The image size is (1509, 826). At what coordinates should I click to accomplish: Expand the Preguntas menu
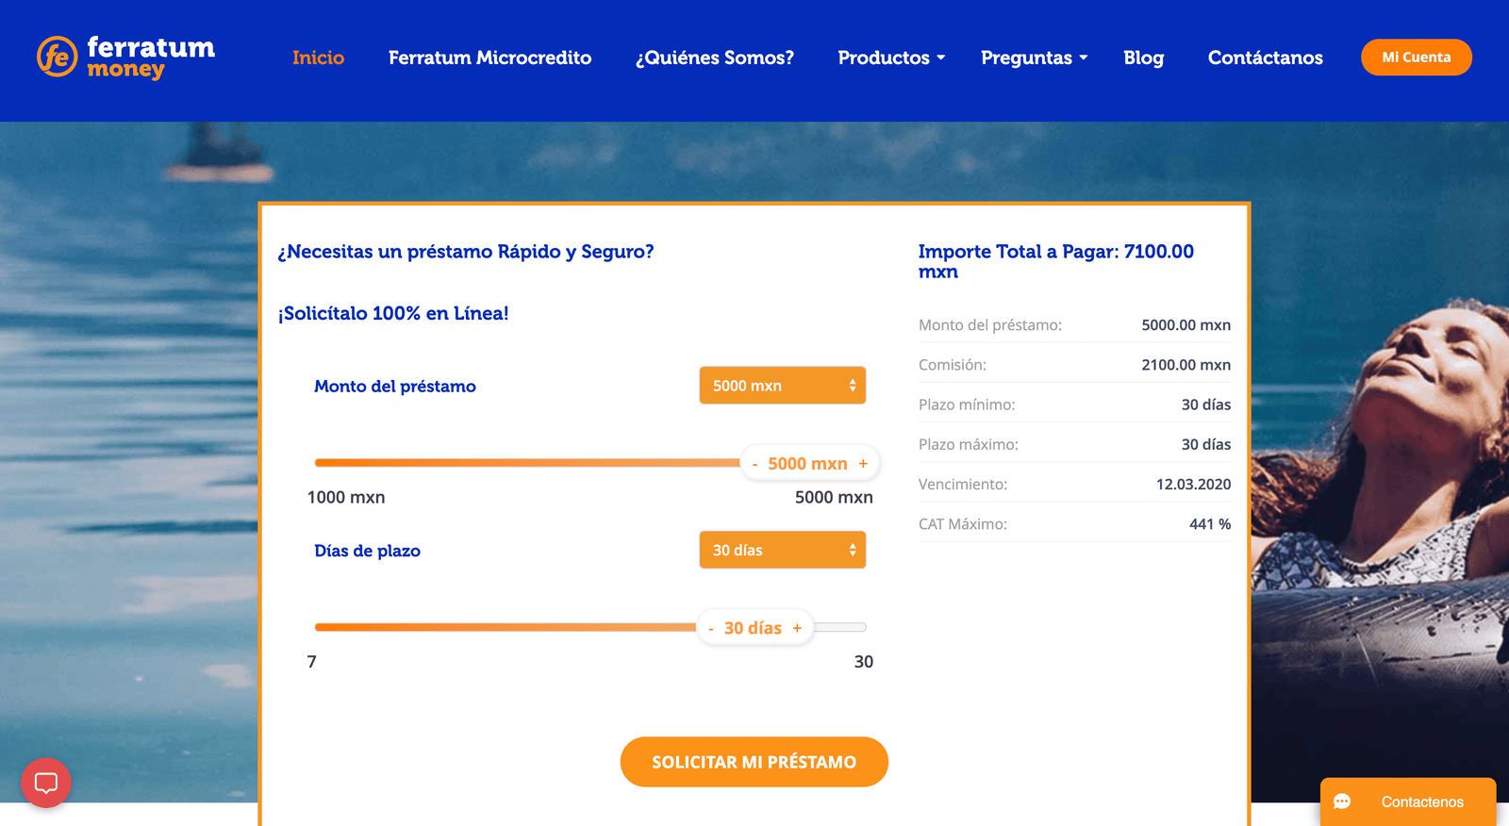1035,58
